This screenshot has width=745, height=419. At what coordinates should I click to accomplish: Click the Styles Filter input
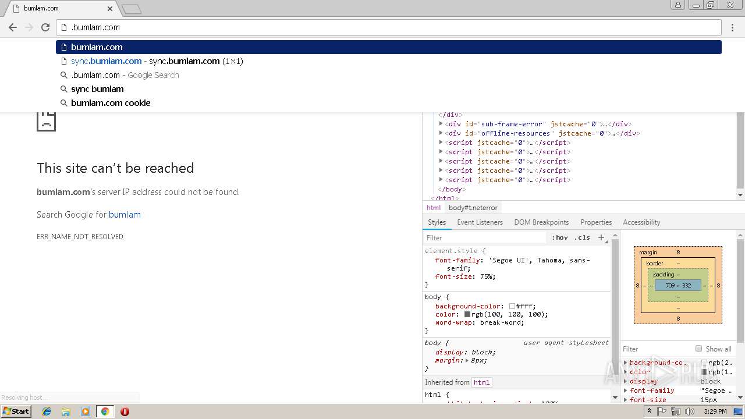point(486,237)
